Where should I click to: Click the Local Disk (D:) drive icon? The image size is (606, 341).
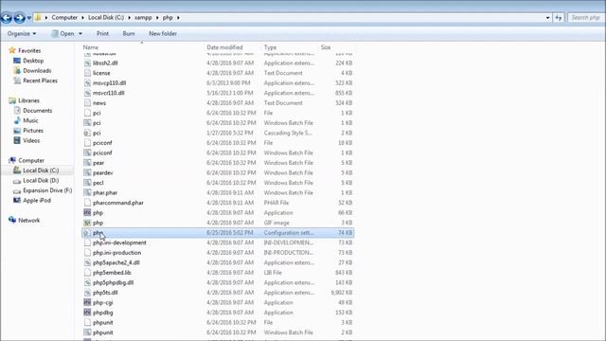pos(17,181)
